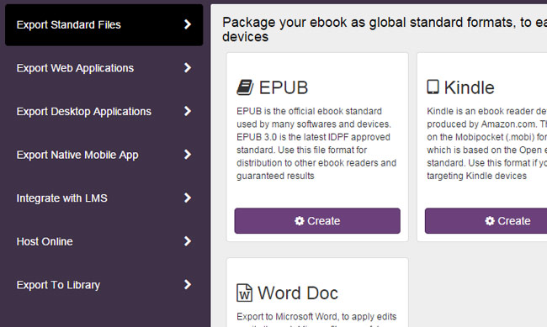The image size is (547, 327).
Task: Create a Kindle export
Action: click(x=486, y=221)
